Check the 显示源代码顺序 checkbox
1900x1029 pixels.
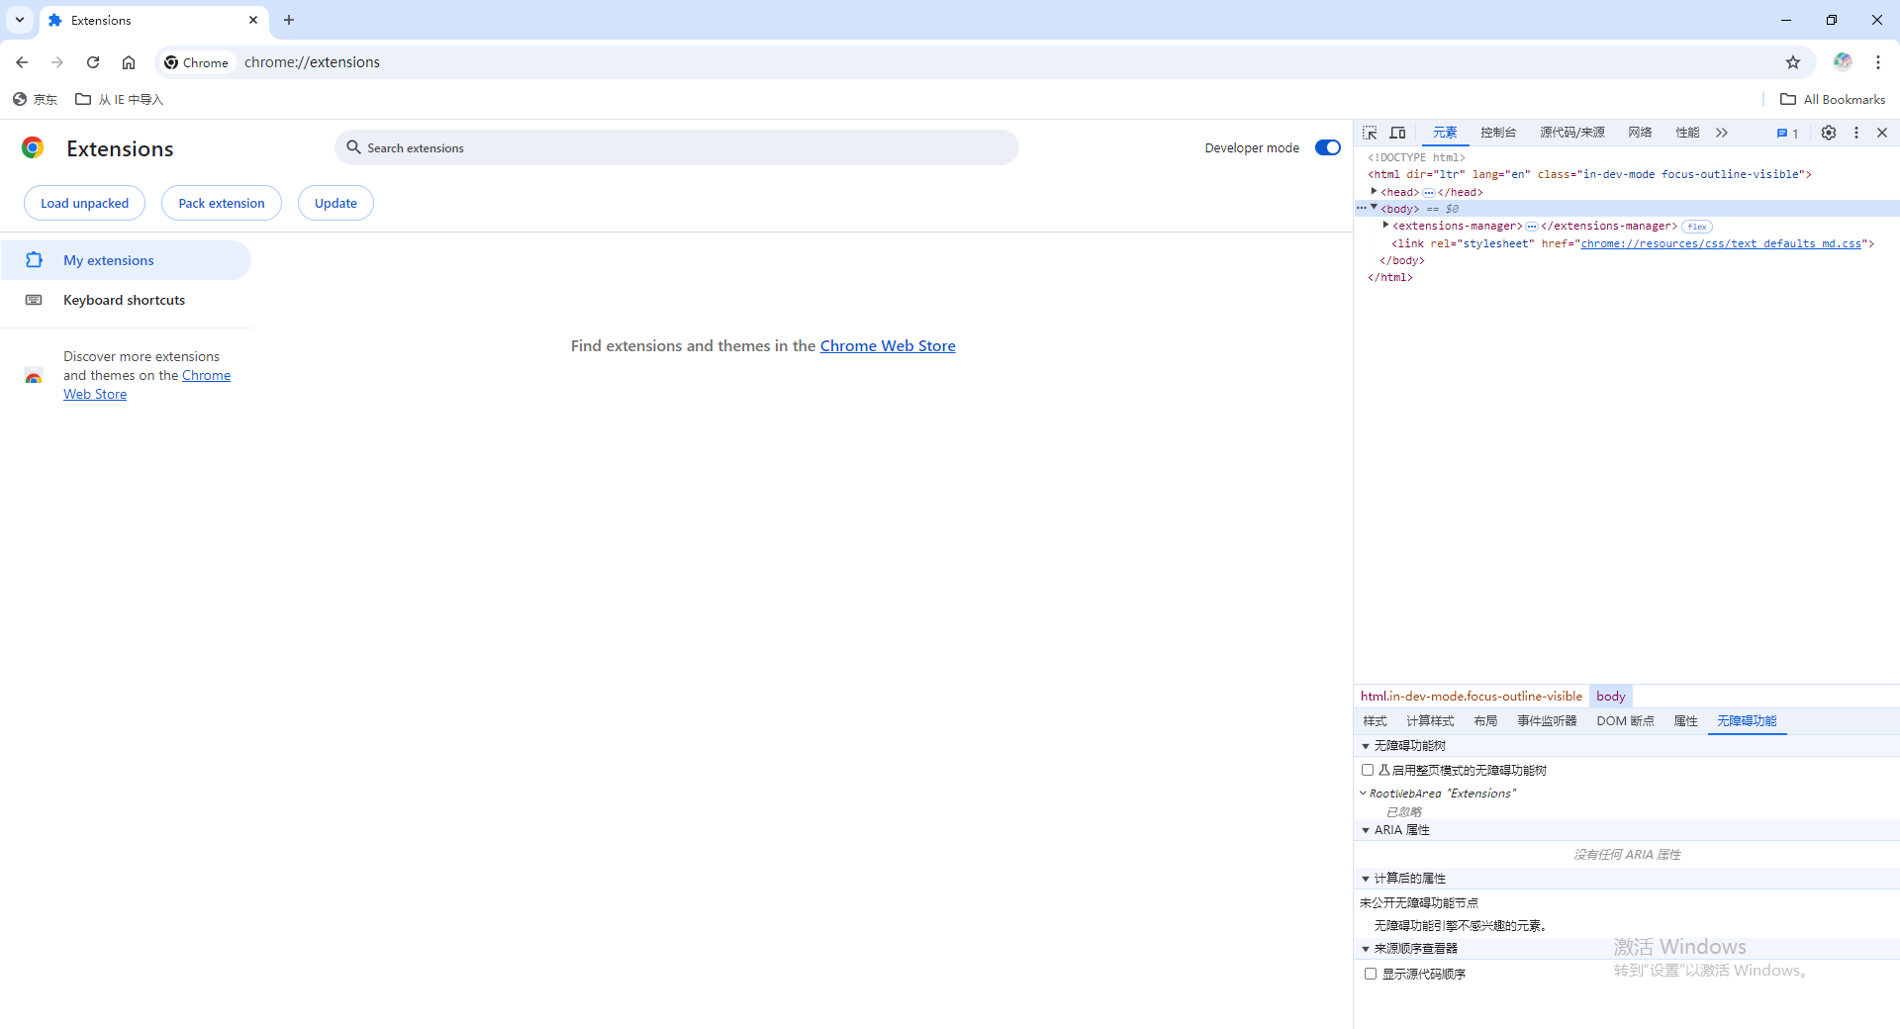tap(1371, 974)
